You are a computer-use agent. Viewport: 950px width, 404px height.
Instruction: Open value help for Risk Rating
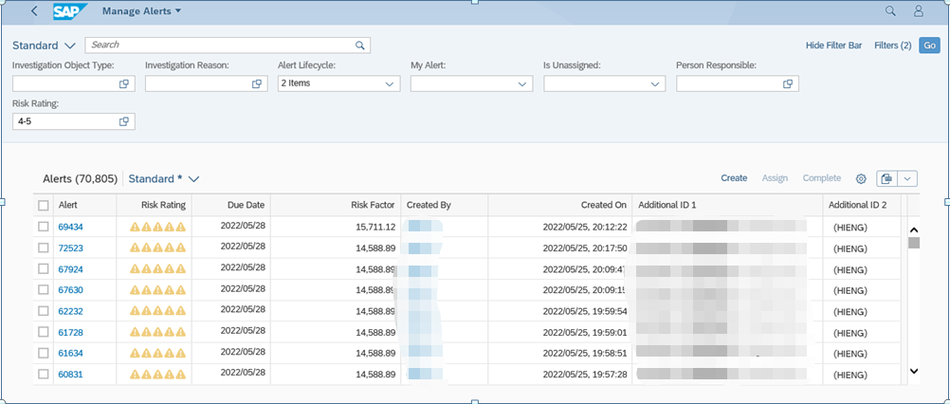[124, 121]
